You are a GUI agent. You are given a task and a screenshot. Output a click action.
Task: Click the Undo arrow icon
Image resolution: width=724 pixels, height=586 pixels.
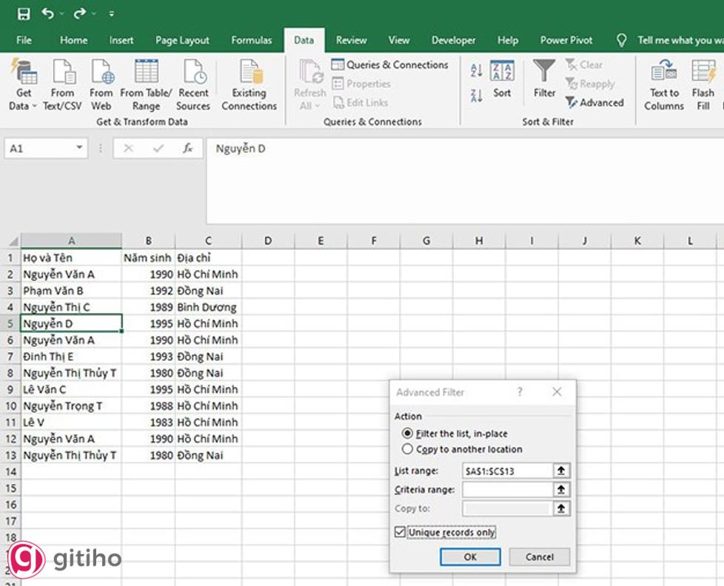point(48,13)
